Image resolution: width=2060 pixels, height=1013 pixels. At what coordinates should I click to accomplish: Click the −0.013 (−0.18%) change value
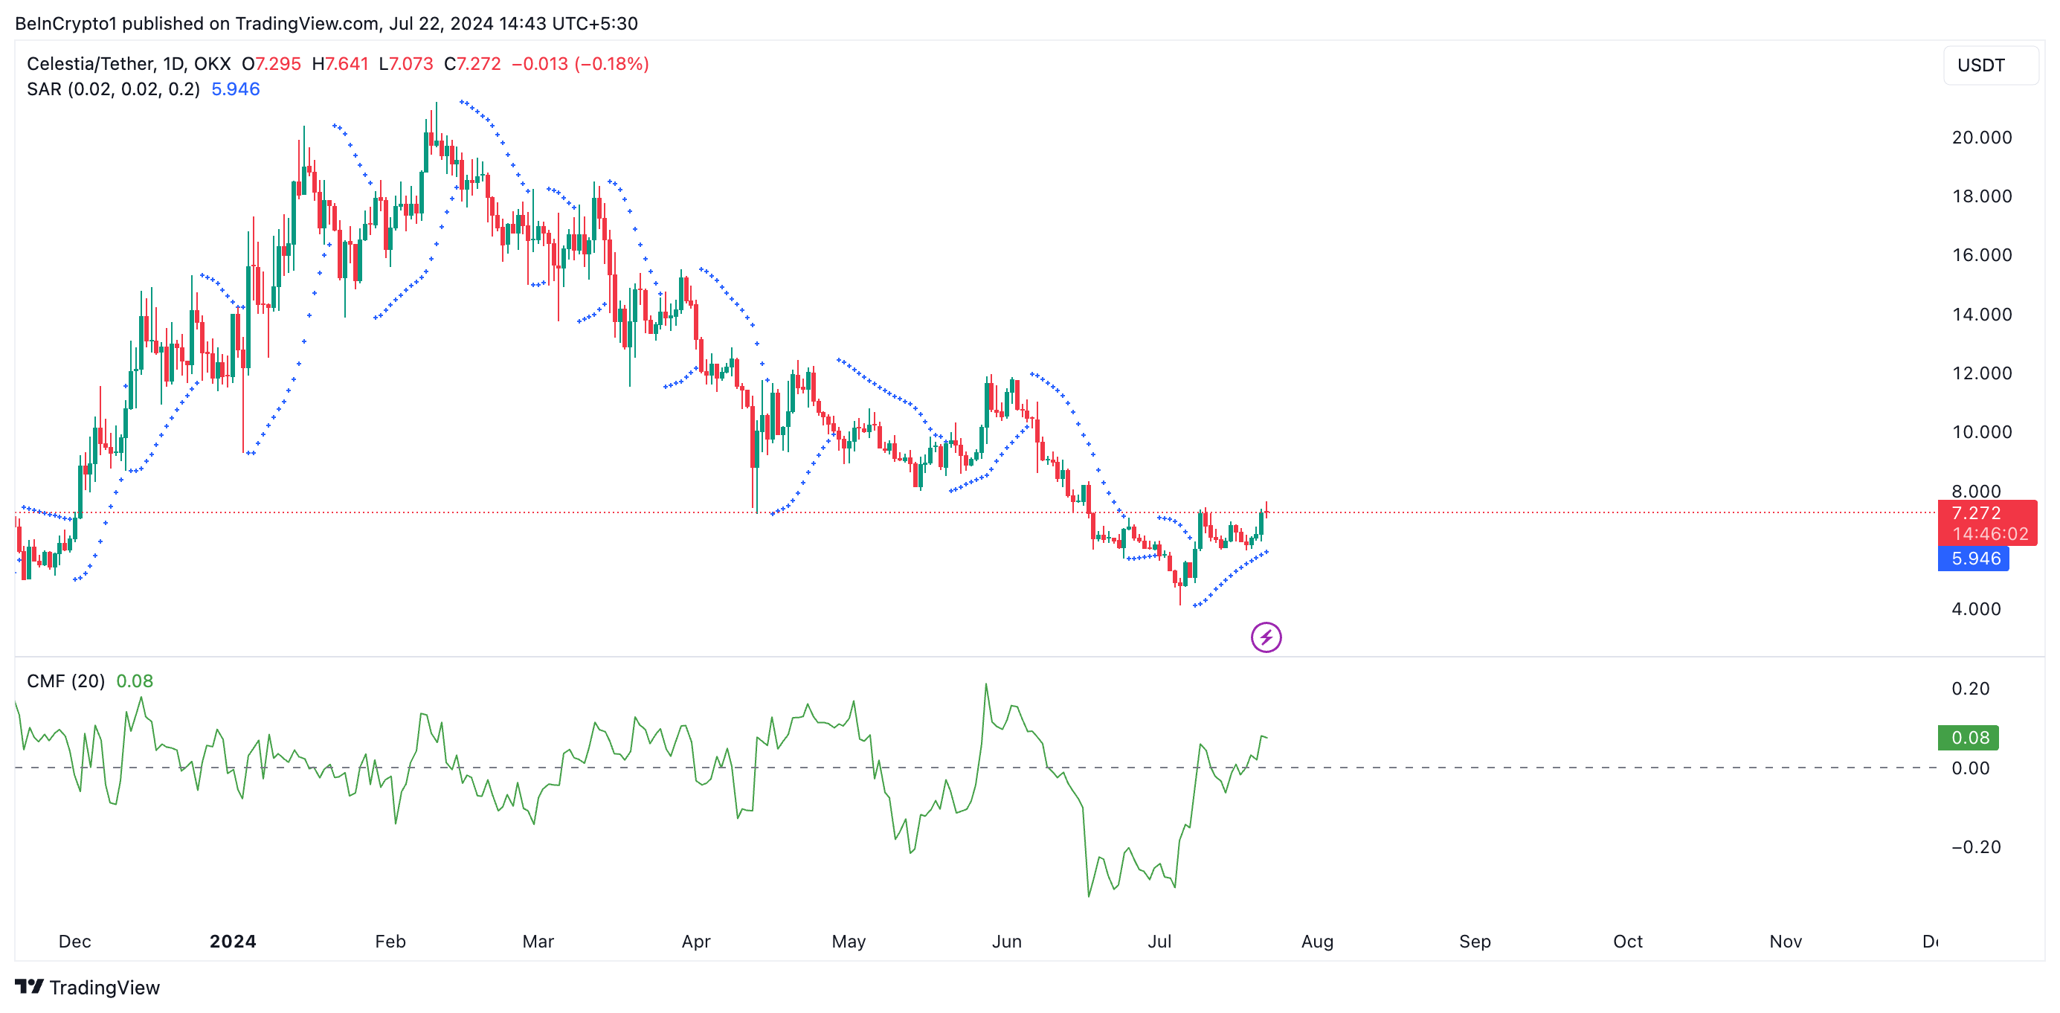point(580,64)
